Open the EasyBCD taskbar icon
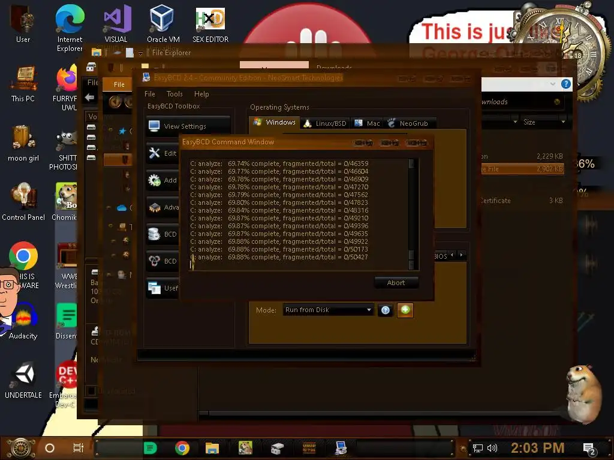The width and height of the screenshot is (614, 460). [341, 448]
